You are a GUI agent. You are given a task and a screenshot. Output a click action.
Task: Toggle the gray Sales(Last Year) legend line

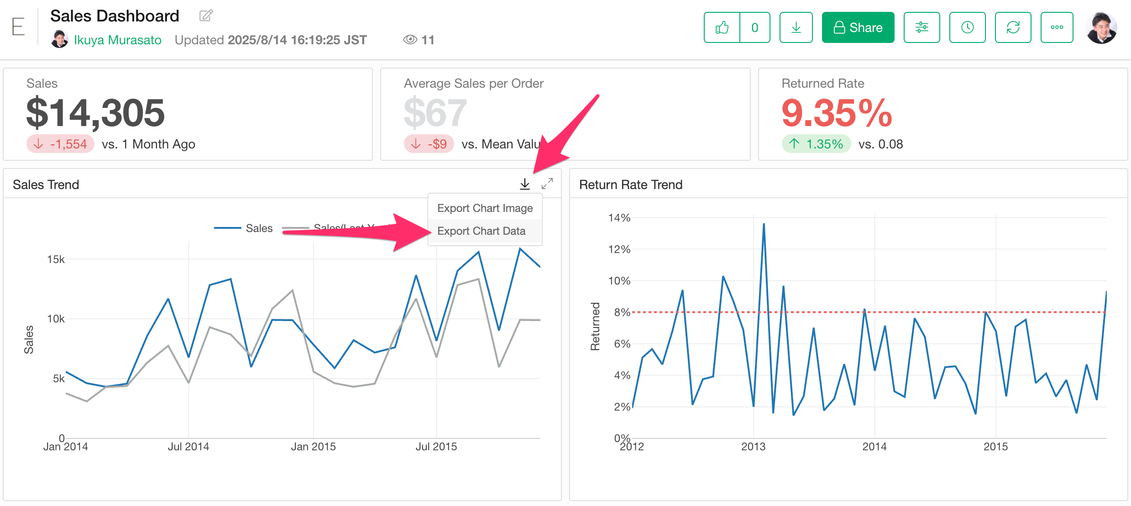(296, 228)
